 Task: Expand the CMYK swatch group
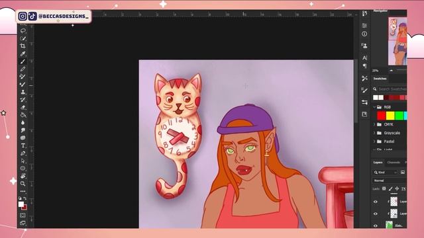pos(374,124)
